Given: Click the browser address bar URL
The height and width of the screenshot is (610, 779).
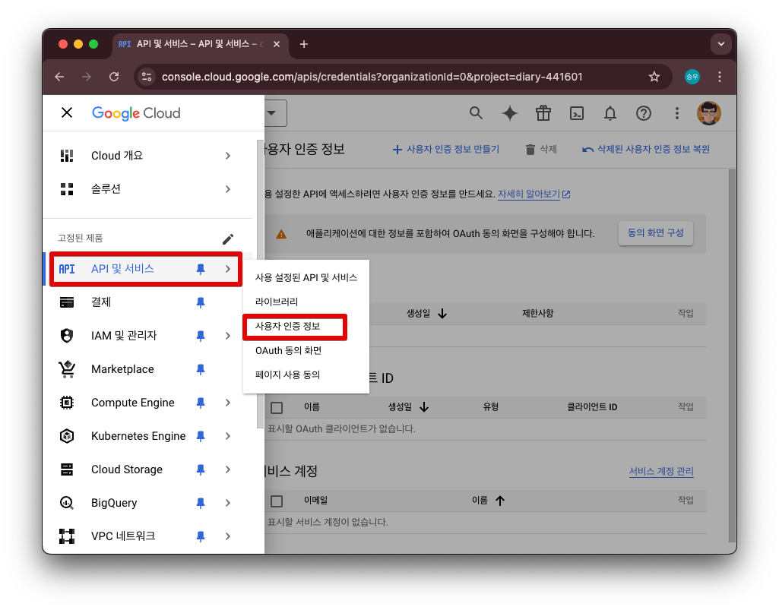Looking at the screenshot, I should tap(372, 77).
